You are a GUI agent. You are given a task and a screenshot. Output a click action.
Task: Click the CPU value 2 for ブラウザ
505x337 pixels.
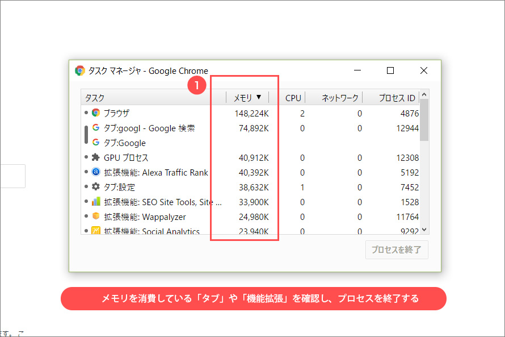tap(302, 114)
